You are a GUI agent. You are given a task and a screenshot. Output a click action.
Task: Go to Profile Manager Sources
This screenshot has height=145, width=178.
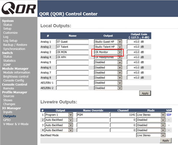coord(9,96)
